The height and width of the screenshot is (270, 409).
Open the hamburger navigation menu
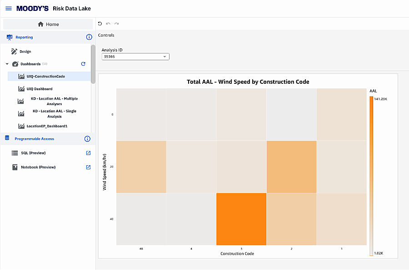pos(9,9)
